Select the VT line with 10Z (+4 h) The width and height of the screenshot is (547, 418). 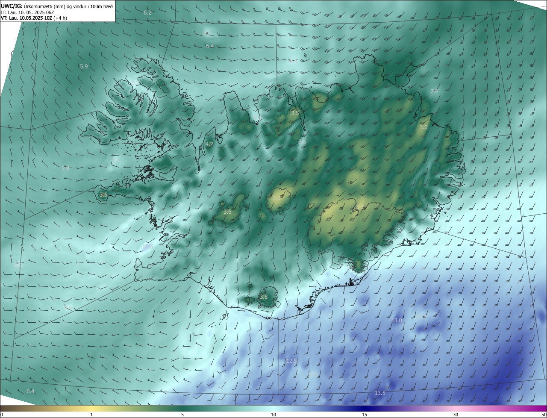point(34,18)
